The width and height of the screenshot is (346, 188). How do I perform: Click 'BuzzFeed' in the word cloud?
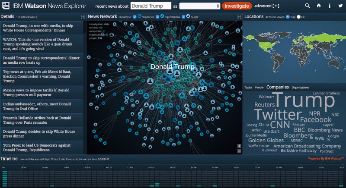[269, 150]
